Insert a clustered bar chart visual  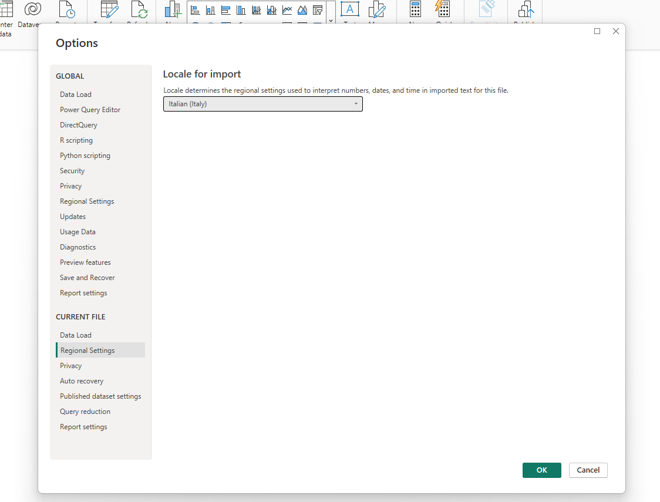pos(225,9)
